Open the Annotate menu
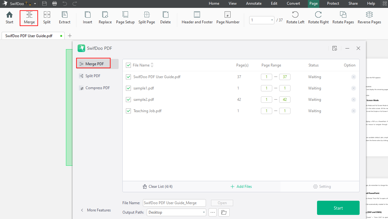The width and height of the screenshot is (388, 219). pos(254,3)
